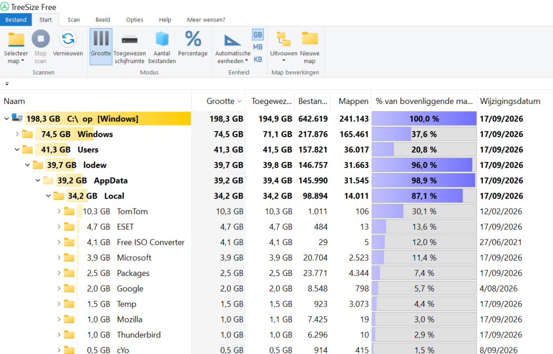Expand the ESET folder node
Image resolution: width=553 pixels, height=354 pixels.
[59, 227]
